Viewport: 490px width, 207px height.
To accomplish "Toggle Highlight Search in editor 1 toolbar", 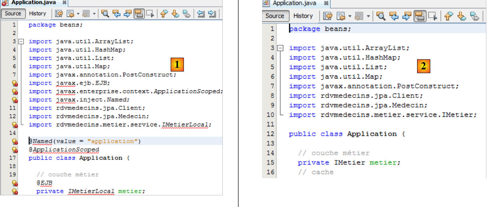I will coord(139,14).
